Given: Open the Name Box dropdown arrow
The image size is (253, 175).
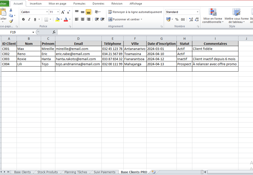Looking at the screenshot, I should click(33, 32).
